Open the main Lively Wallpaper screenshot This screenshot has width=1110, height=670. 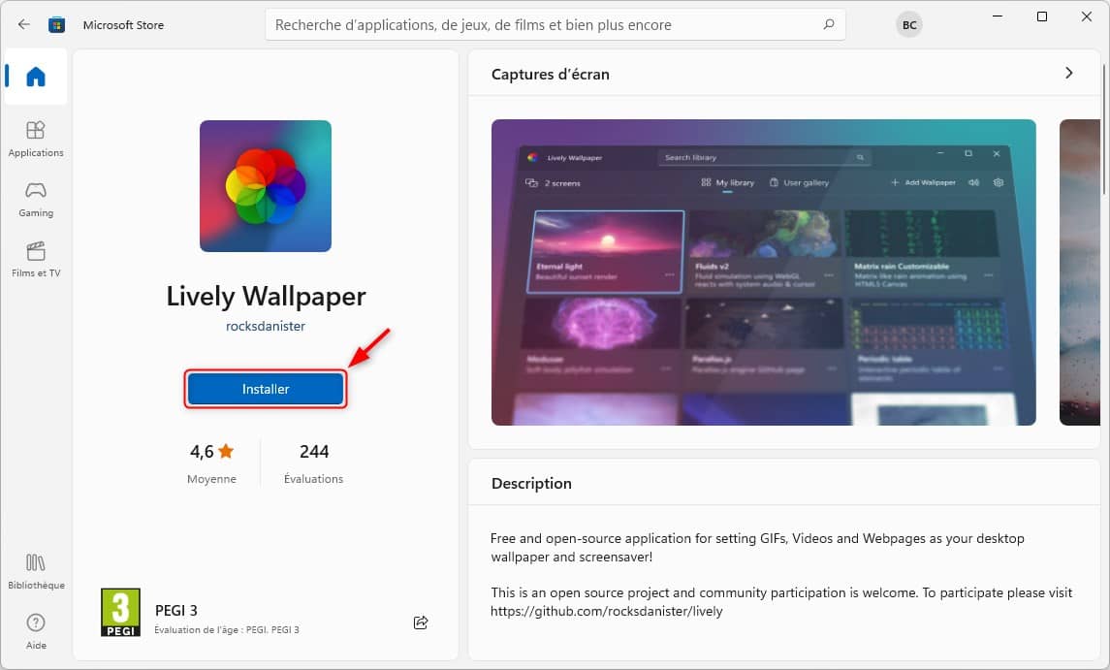[x=764, y=271]
